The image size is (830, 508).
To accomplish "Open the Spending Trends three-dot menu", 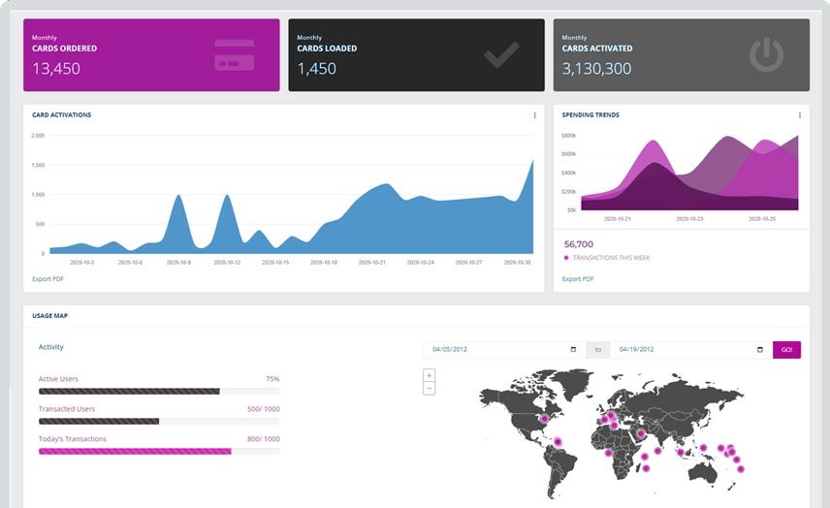I will [x=800, y=115].
